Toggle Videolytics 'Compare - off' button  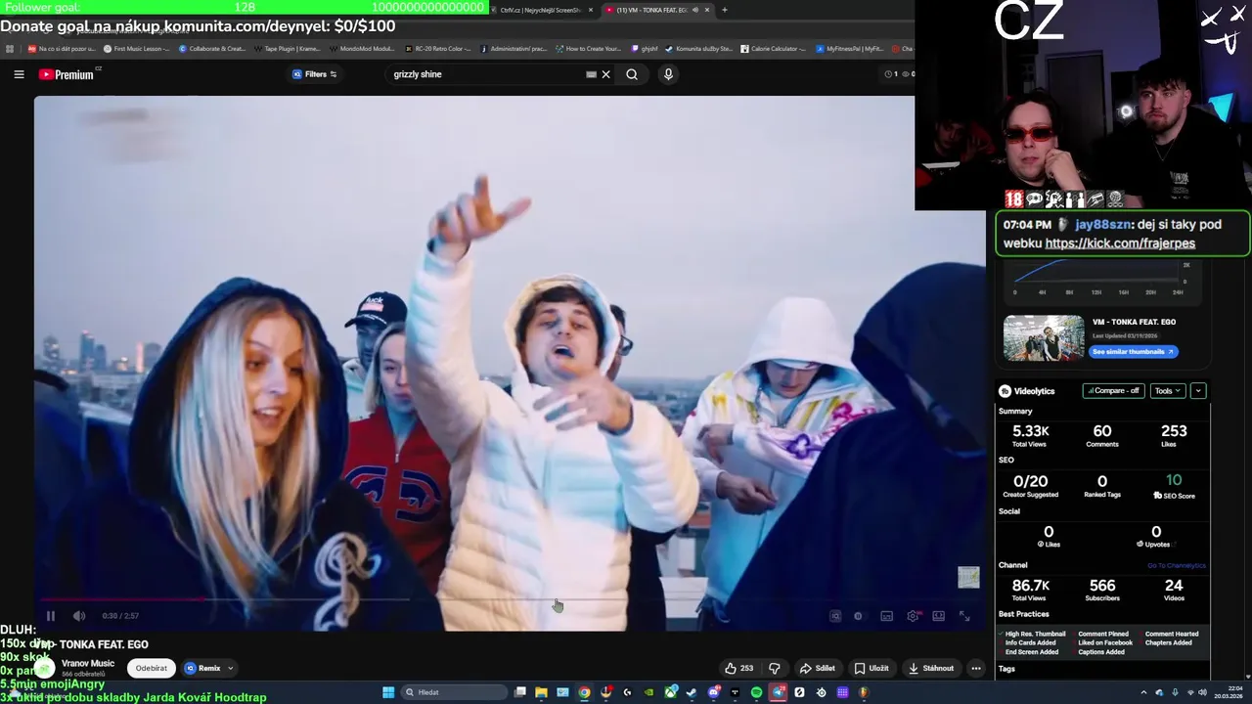point(1113,391)
